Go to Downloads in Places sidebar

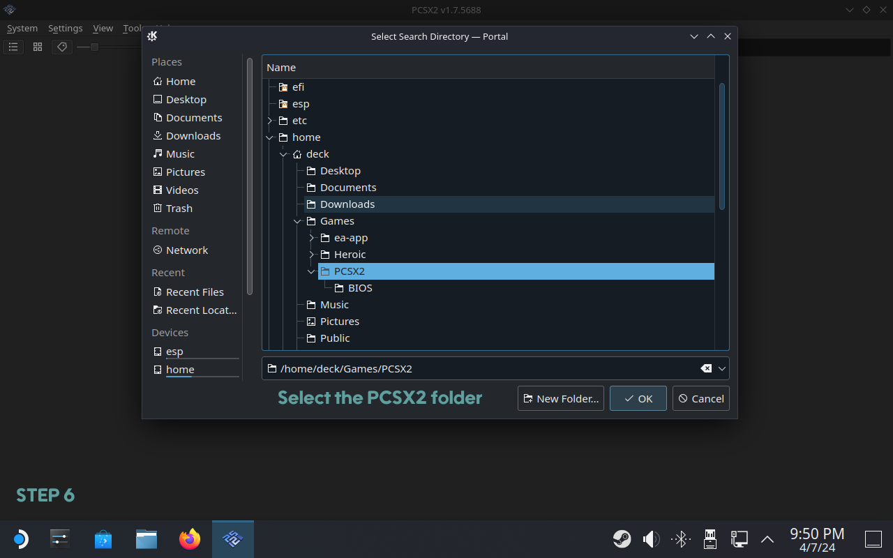(x=193, y=136)
